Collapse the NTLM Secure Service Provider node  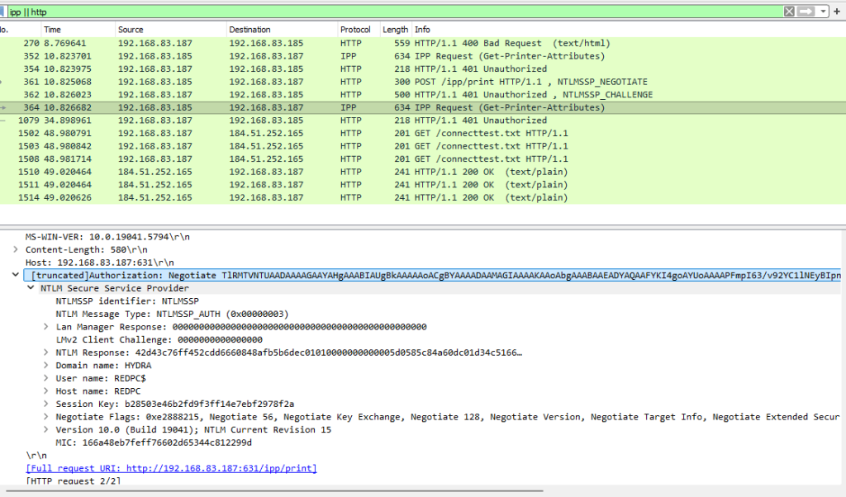click(x=31, y=288)
